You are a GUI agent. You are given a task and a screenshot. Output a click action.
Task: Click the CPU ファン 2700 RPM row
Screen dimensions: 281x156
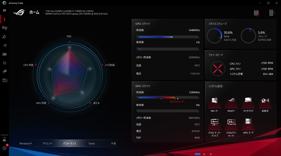pos(251,63)
